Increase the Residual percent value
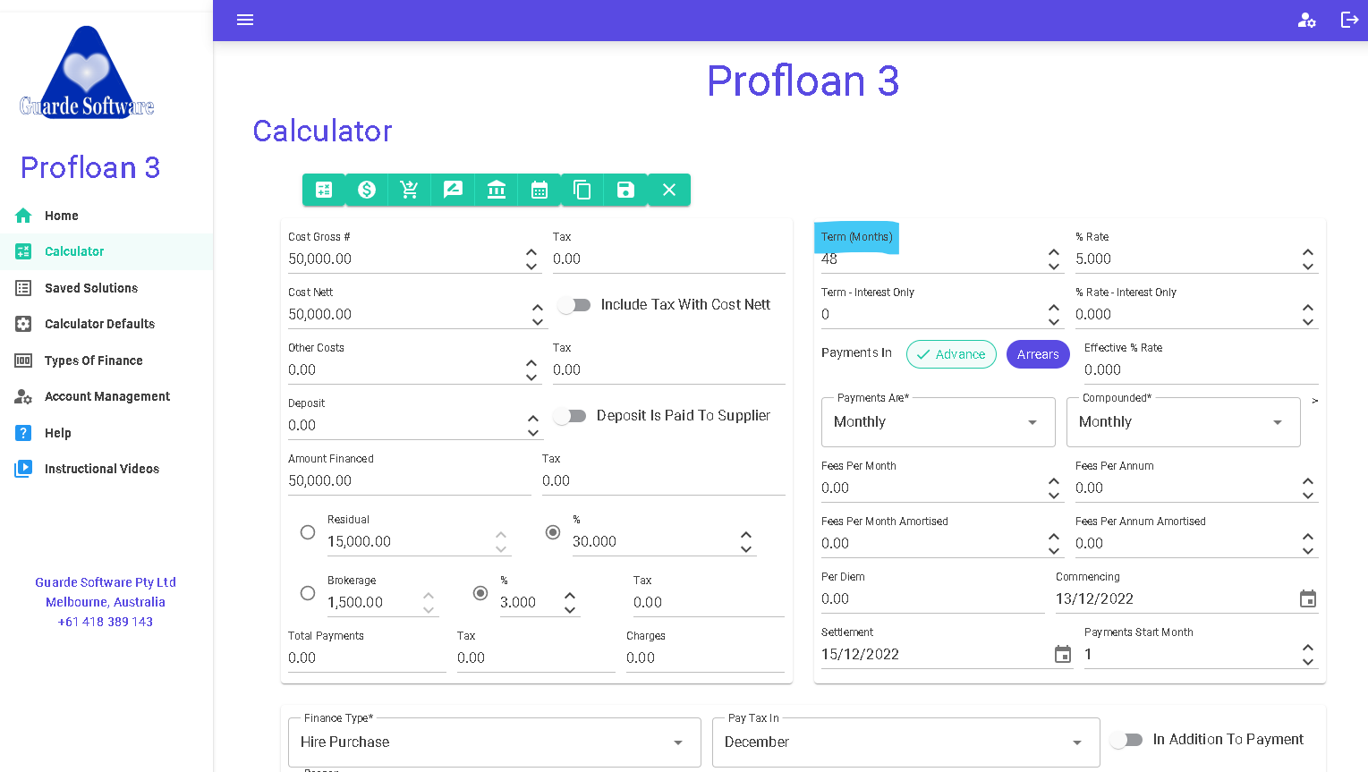 (x=746, y=535)
